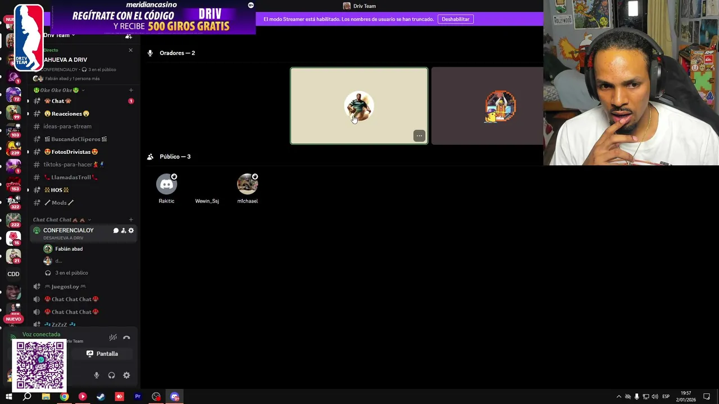This screenshot has width=719, height=404.
Task: Open Google Chrome from the taskbar
Action: click(x=64, y=397)
